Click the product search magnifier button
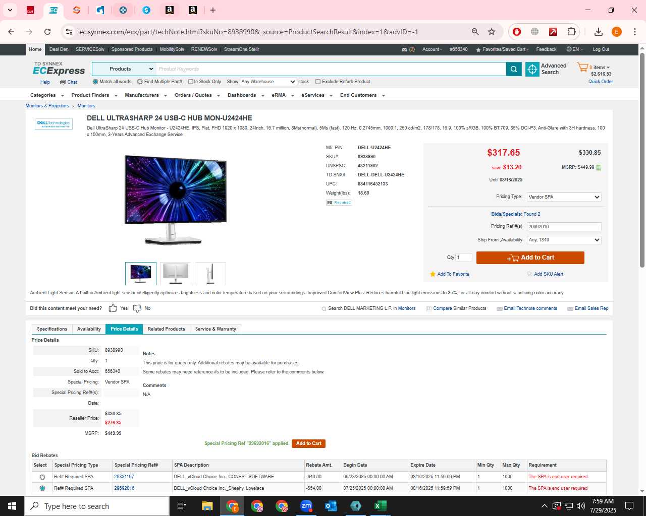The height and width of the screenshot is (516, 646). 514,69
